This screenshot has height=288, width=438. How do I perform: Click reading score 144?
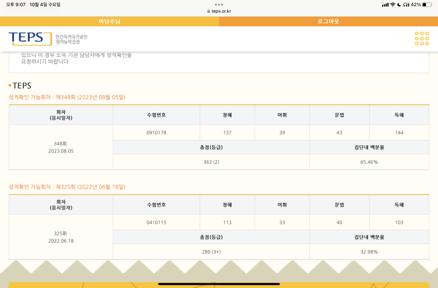pos(399,133)
